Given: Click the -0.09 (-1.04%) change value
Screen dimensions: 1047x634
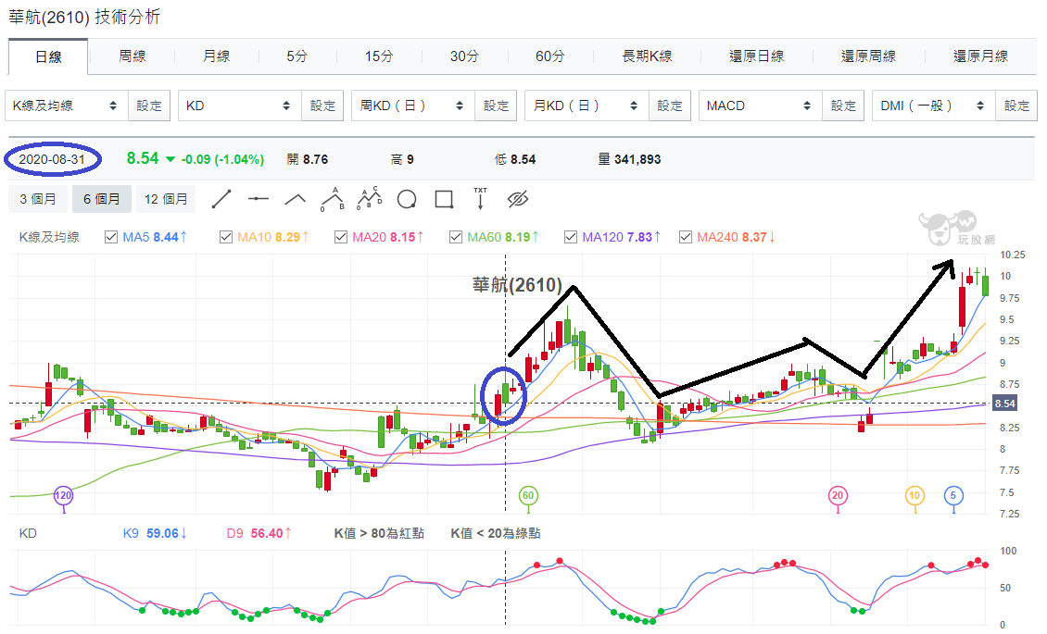Looking at the screenshot, I should [x=222, y=159].
